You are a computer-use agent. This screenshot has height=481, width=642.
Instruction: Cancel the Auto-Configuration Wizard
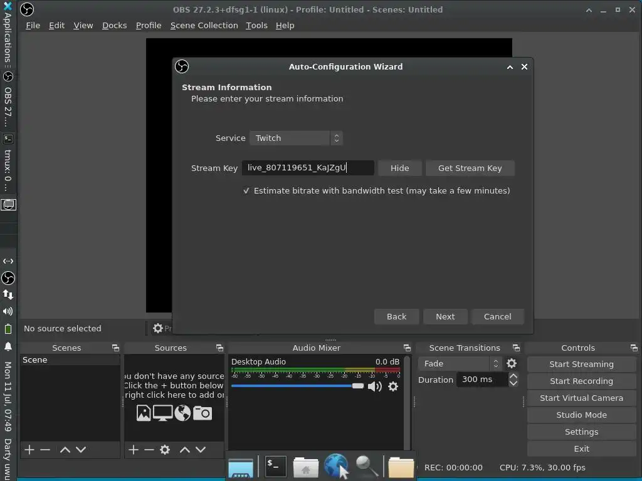coord(497,316)
